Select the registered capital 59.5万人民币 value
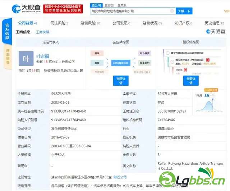This screenshot has width=230, height=191. [61, 94]
